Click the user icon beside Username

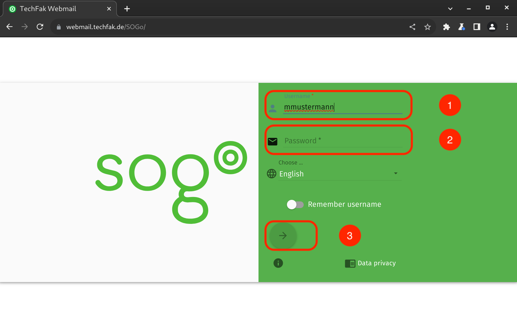coord(272,108)
